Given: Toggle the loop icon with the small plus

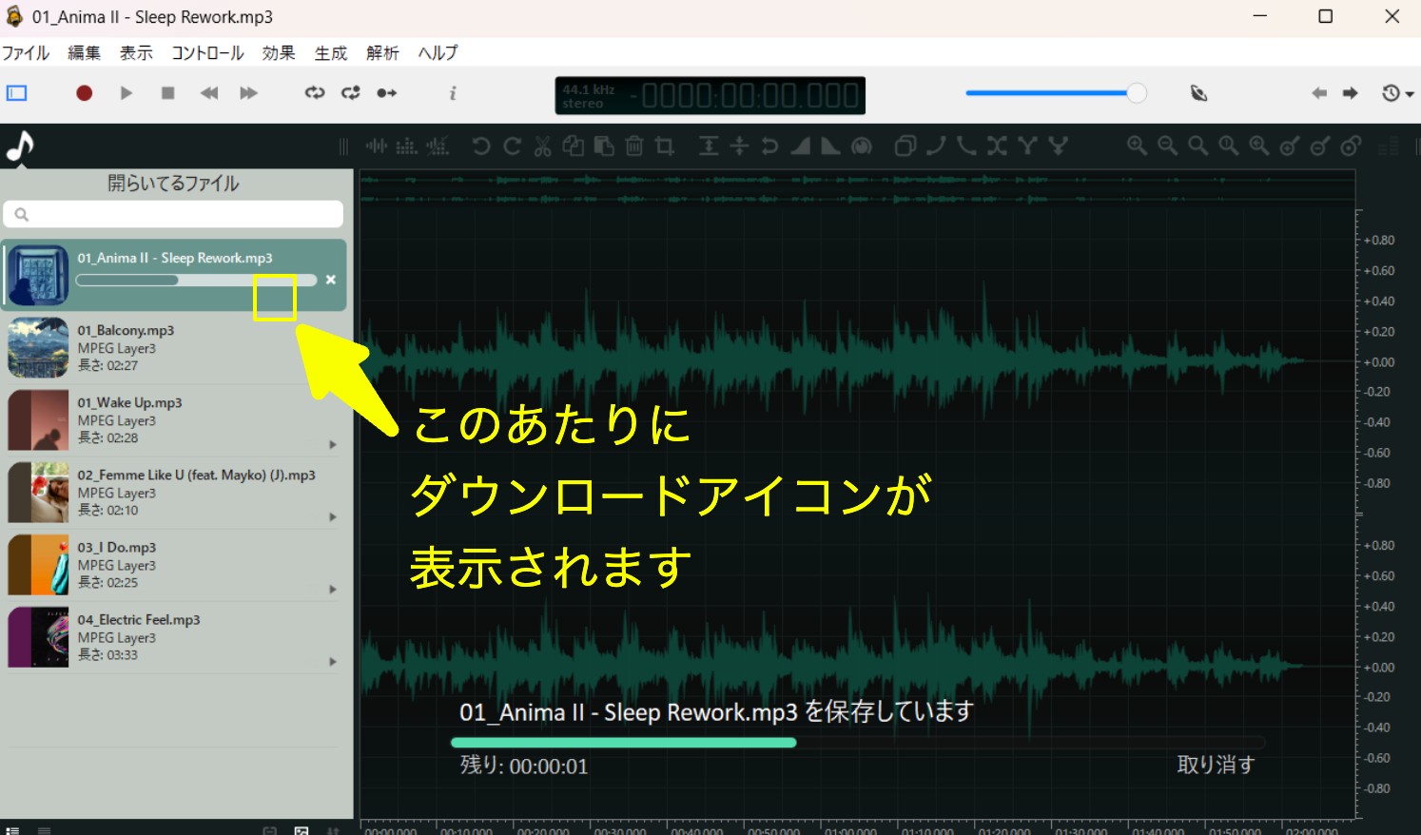Looking at the screenshot, I should point(351,92).
